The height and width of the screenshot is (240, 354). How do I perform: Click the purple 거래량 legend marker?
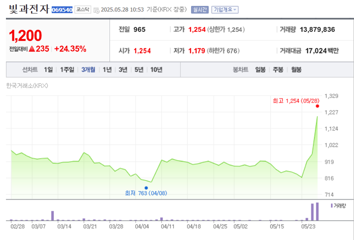(x=332, y=205)
